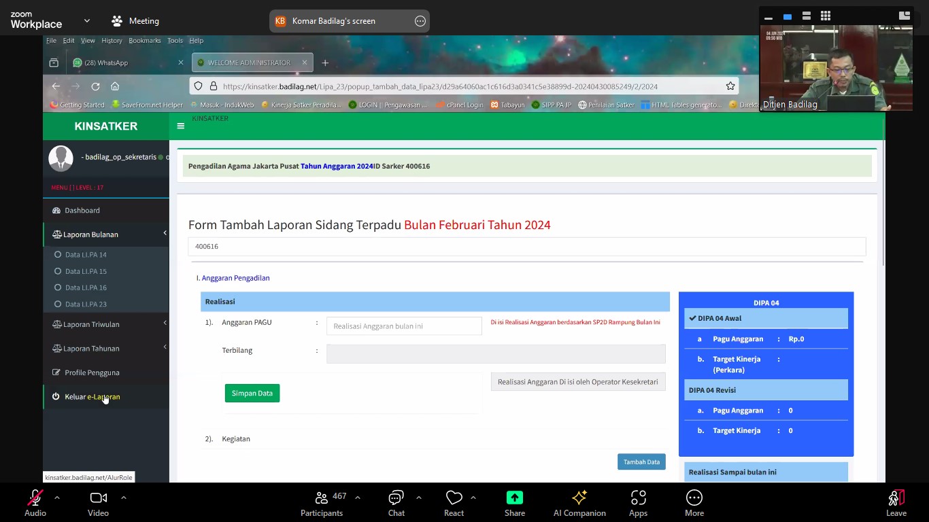This screenshot has height=522, width=929.
Task: Click the green Simpan Data button
Action: click(252, 394)
